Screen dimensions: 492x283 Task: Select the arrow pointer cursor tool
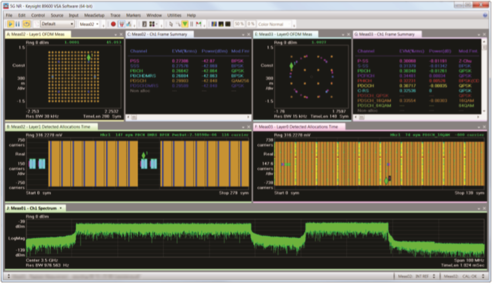pyautogui.click(x=171, y=24)
